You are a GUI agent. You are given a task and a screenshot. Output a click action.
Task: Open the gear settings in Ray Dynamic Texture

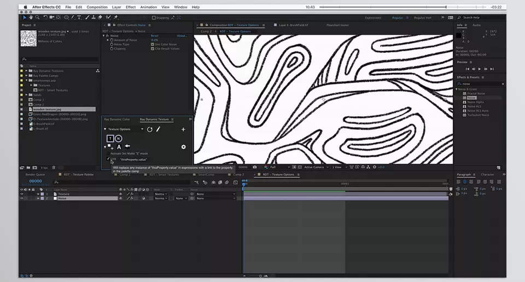pos(184,147)
